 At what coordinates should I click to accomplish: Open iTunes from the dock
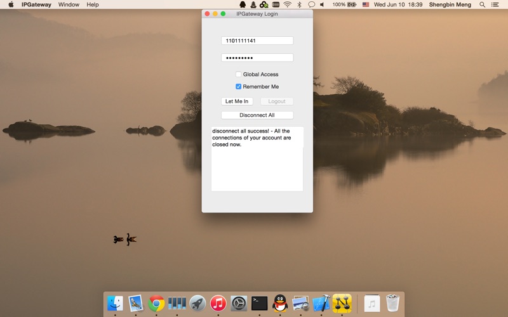(218, 304)
